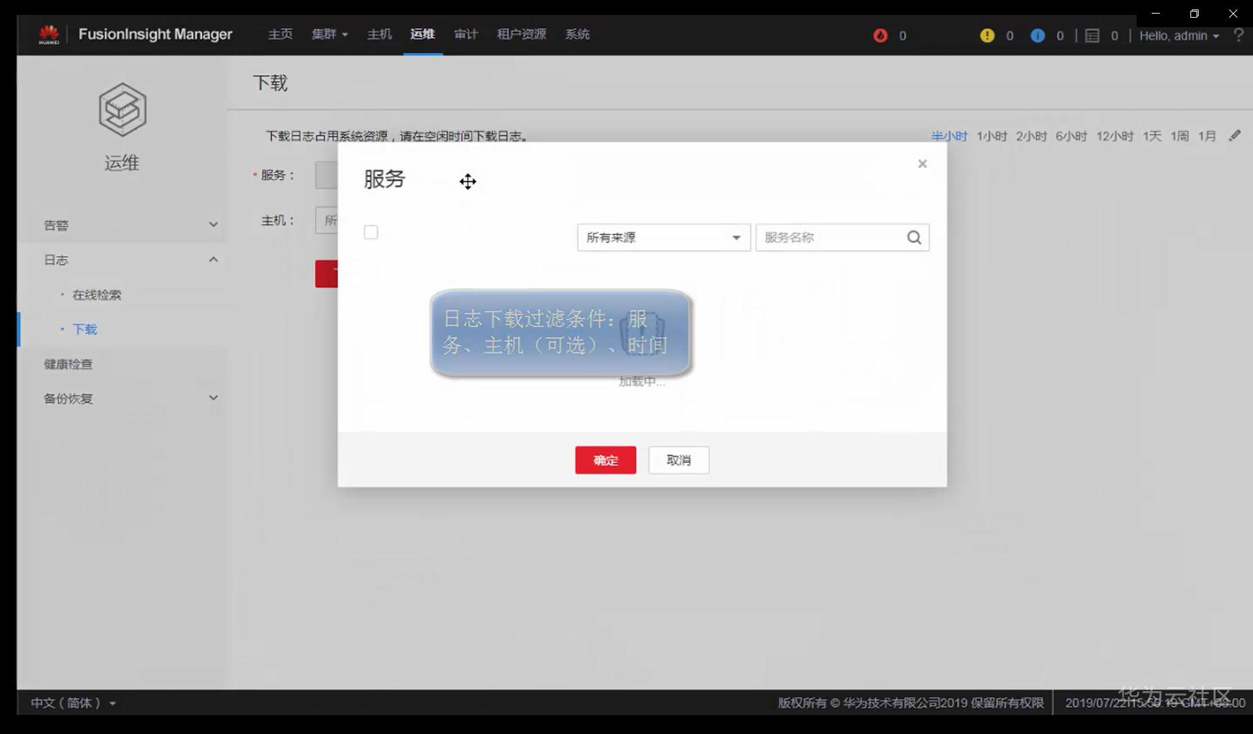
Task: Select the 1月 time range
Action: [x=1207, y=136]
